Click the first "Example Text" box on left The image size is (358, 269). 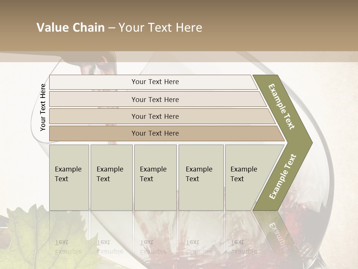coord(69,177)
